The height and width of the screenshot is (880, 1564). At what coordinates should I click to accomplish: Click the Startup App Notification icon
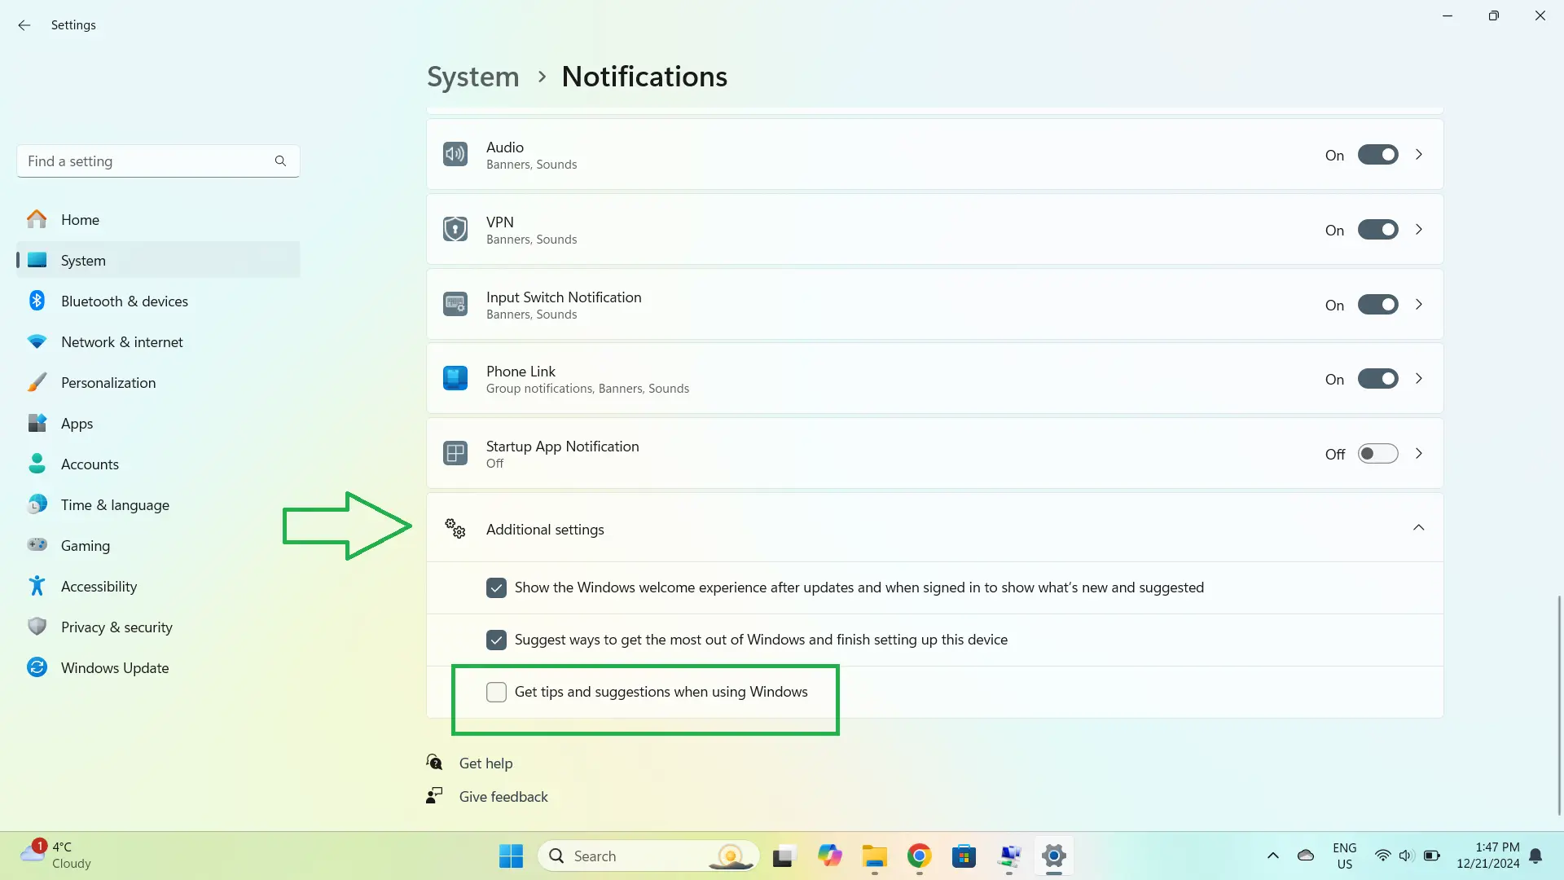455,454
